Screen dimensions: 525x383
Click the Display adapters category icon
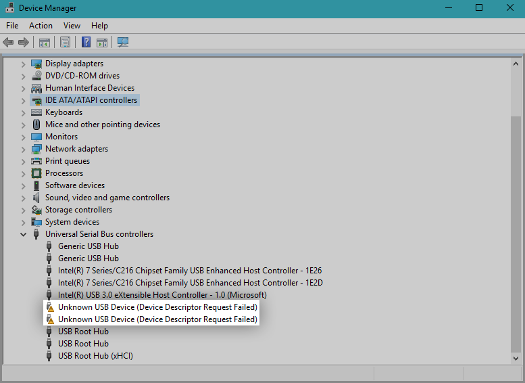36,64
